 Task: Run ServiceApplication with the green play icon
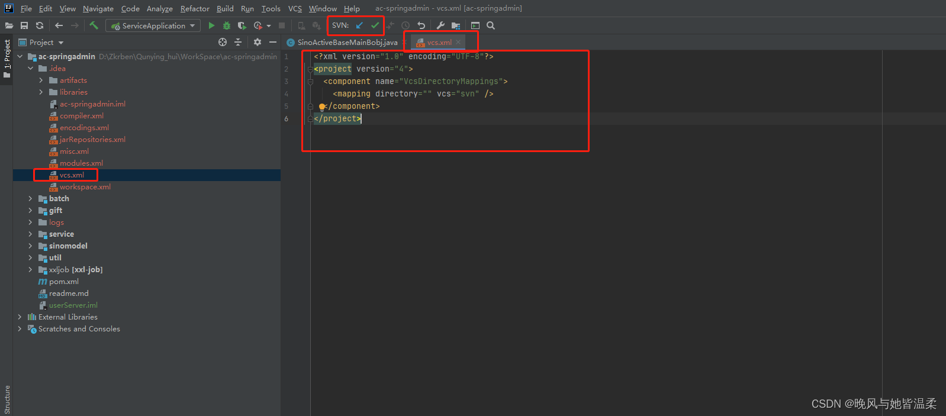pos(211,25)
